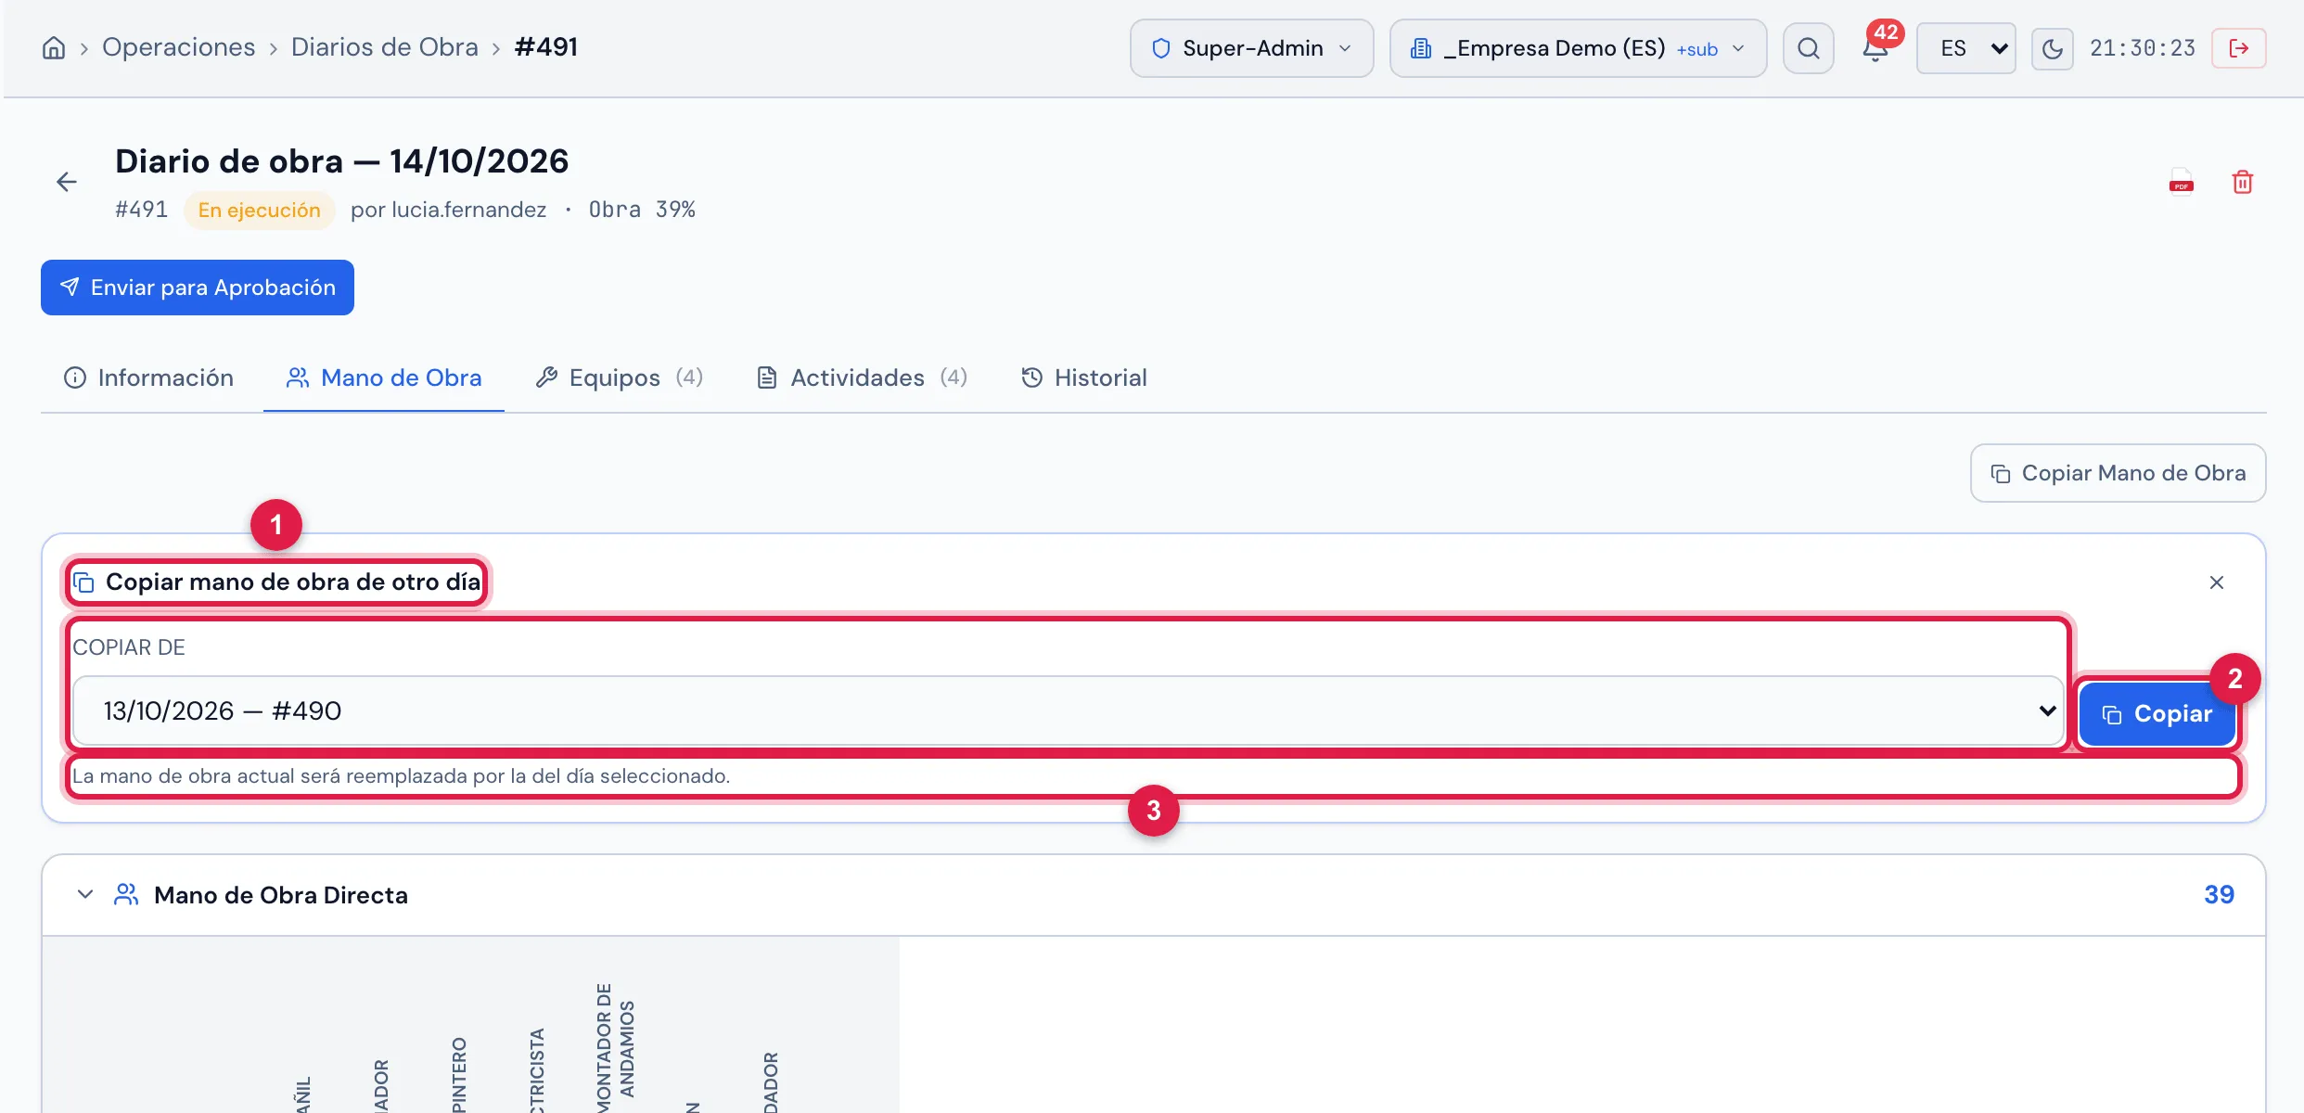Switch to the Historial tab
The height and width of the screenshot is (1113, 2304).
click(x=1084, y=377)
